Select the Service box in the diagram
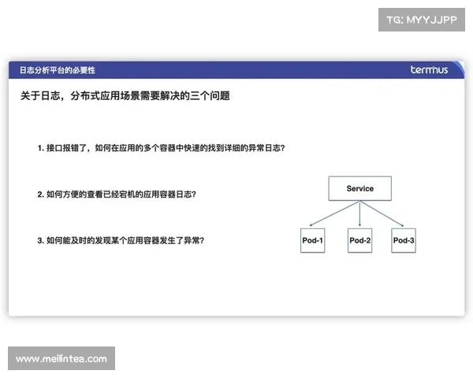The width and height of the screenshot is (473, 378). [x=360, y=188]
